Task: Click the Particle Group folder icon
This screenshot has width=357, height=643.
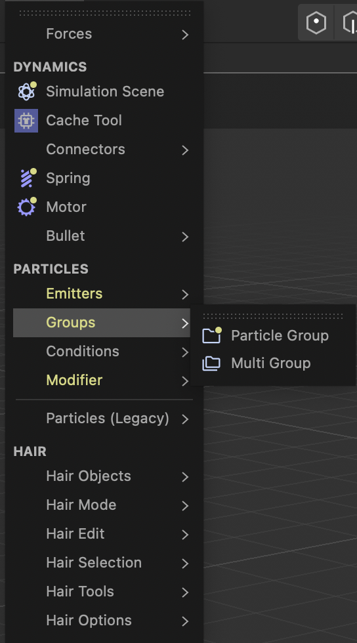Action: [x=212, y=335]
